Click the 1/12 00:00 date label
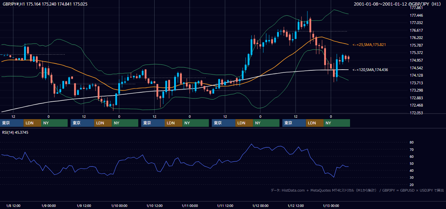446x209 pixels. click(260, 206)
